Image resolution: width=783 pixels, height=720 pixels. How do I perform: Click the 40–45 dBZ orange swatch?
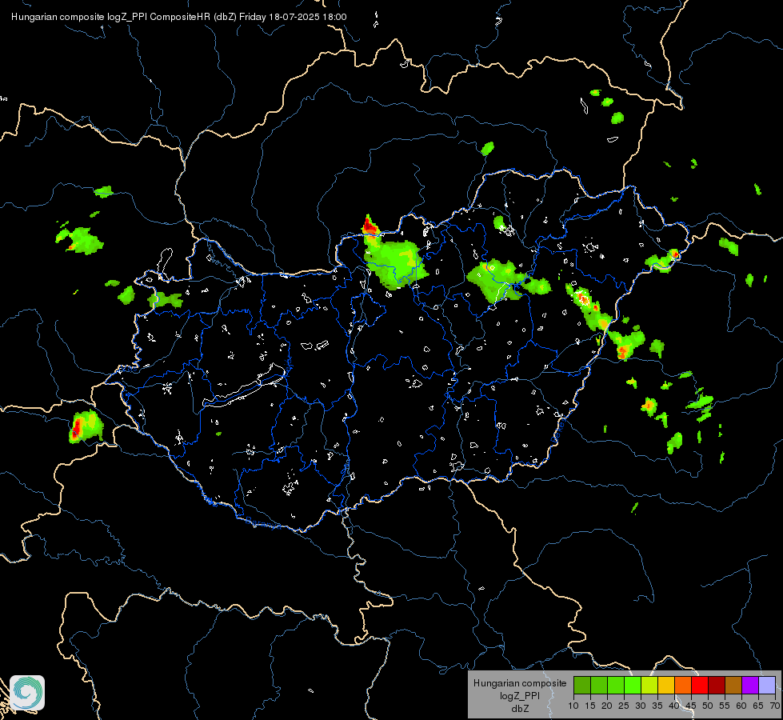click(683, 685)
